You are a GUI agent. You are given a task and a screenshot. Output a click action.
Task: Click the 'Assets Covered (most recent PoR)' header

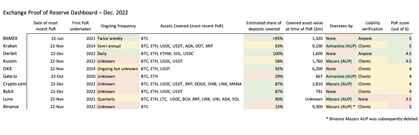(192, 26)
